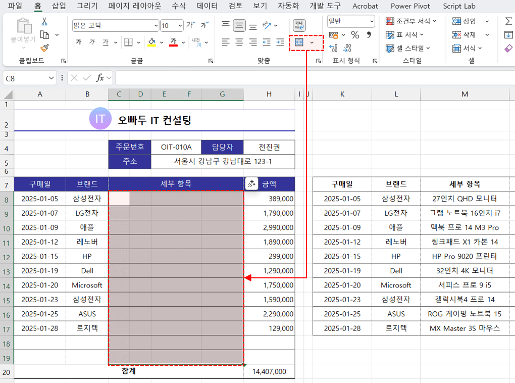Apply percent style number format

(355, 35)
